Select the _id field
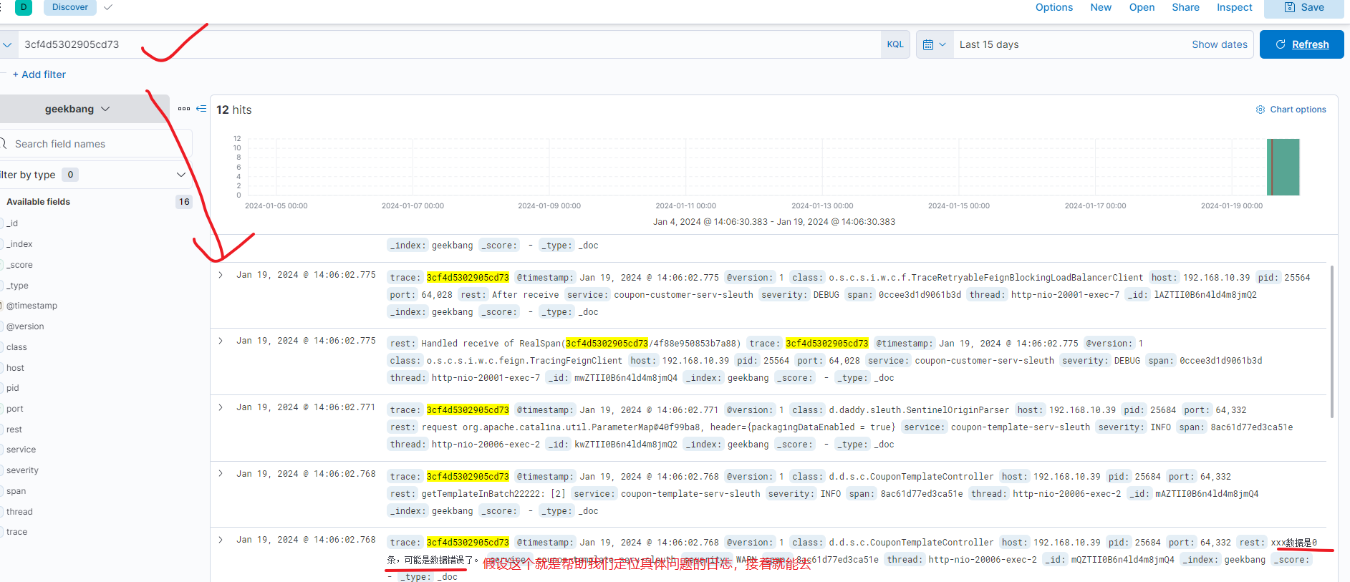The height and width of the screenshot is (582, 1350). [x=12, y=223]
